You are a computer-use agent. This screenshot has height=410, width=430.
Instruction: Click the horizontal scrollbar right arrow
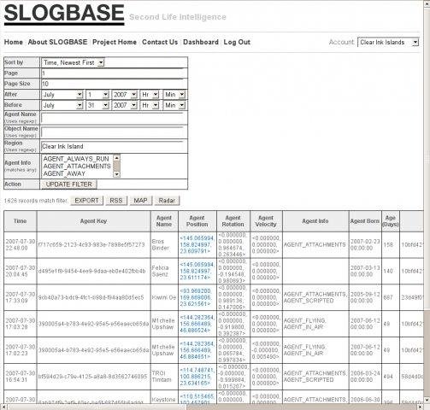pyautogui.click(x=421, y=407)
